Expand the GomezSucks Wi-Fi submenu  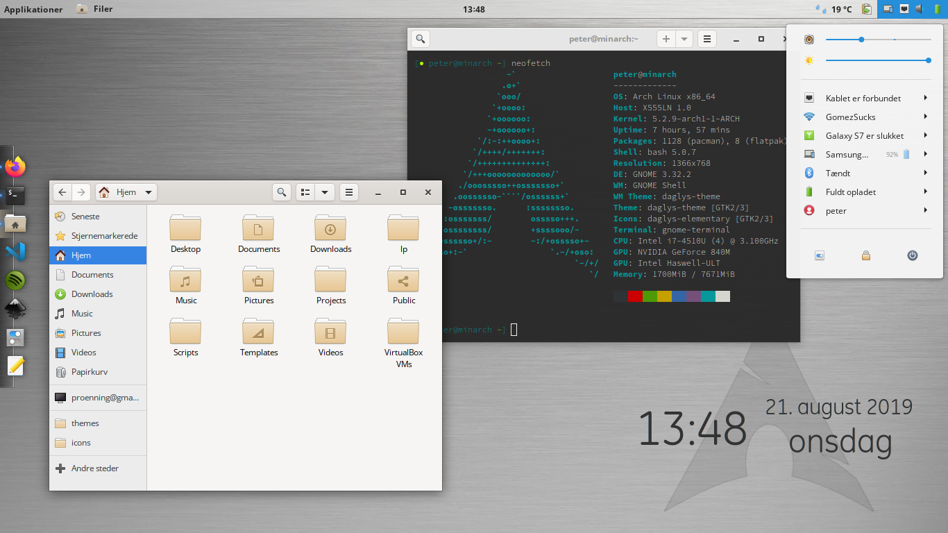866,117
